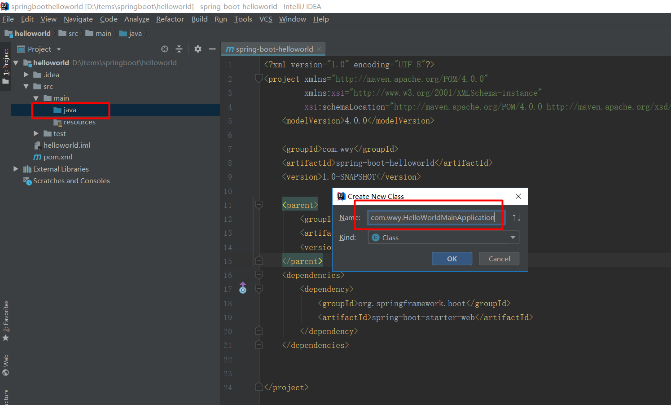
Task: Click main breadcrumb in navigation bar
Action: (x=98, y=33)
